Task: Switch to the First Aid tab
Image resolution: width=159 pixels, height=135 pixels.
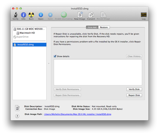Action: click(92, 27)
